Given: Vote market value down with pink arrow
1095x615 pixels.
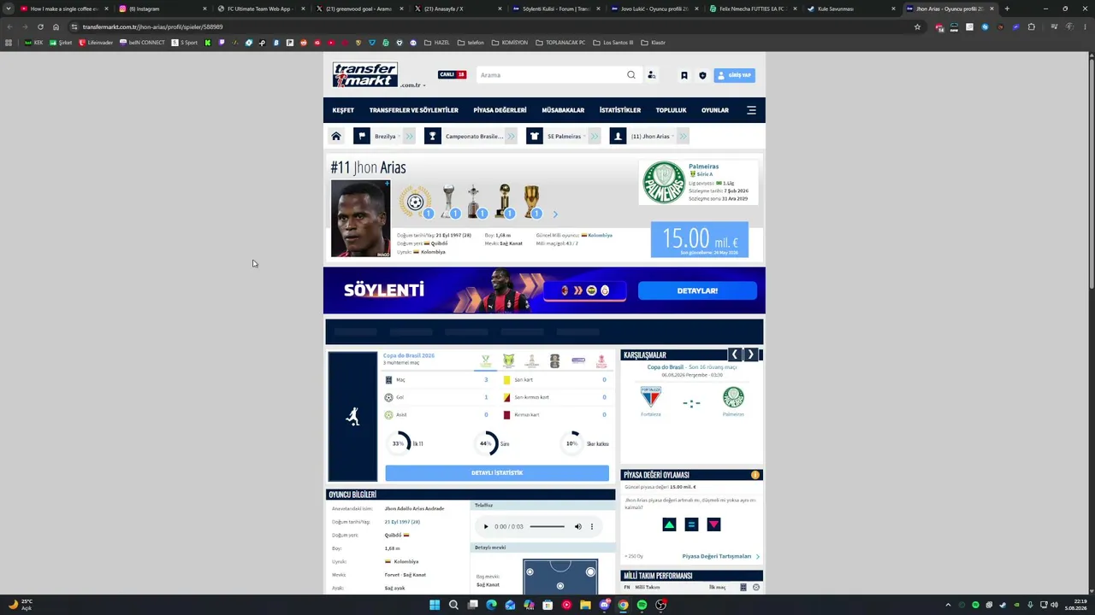Looking at the screenshot, I should [713, 524].
